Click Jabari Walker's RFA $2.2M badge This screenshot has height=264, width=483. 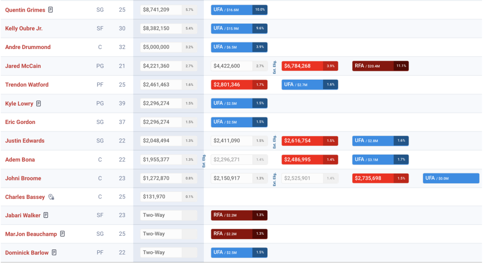click(x=239, y=215)
